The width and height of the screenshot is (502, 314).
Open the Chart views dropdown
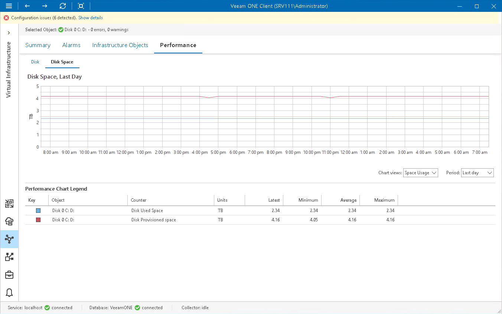[420, 172]
